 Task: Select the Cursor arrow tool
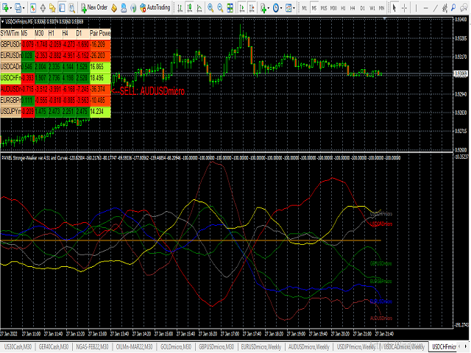[394, 8]
